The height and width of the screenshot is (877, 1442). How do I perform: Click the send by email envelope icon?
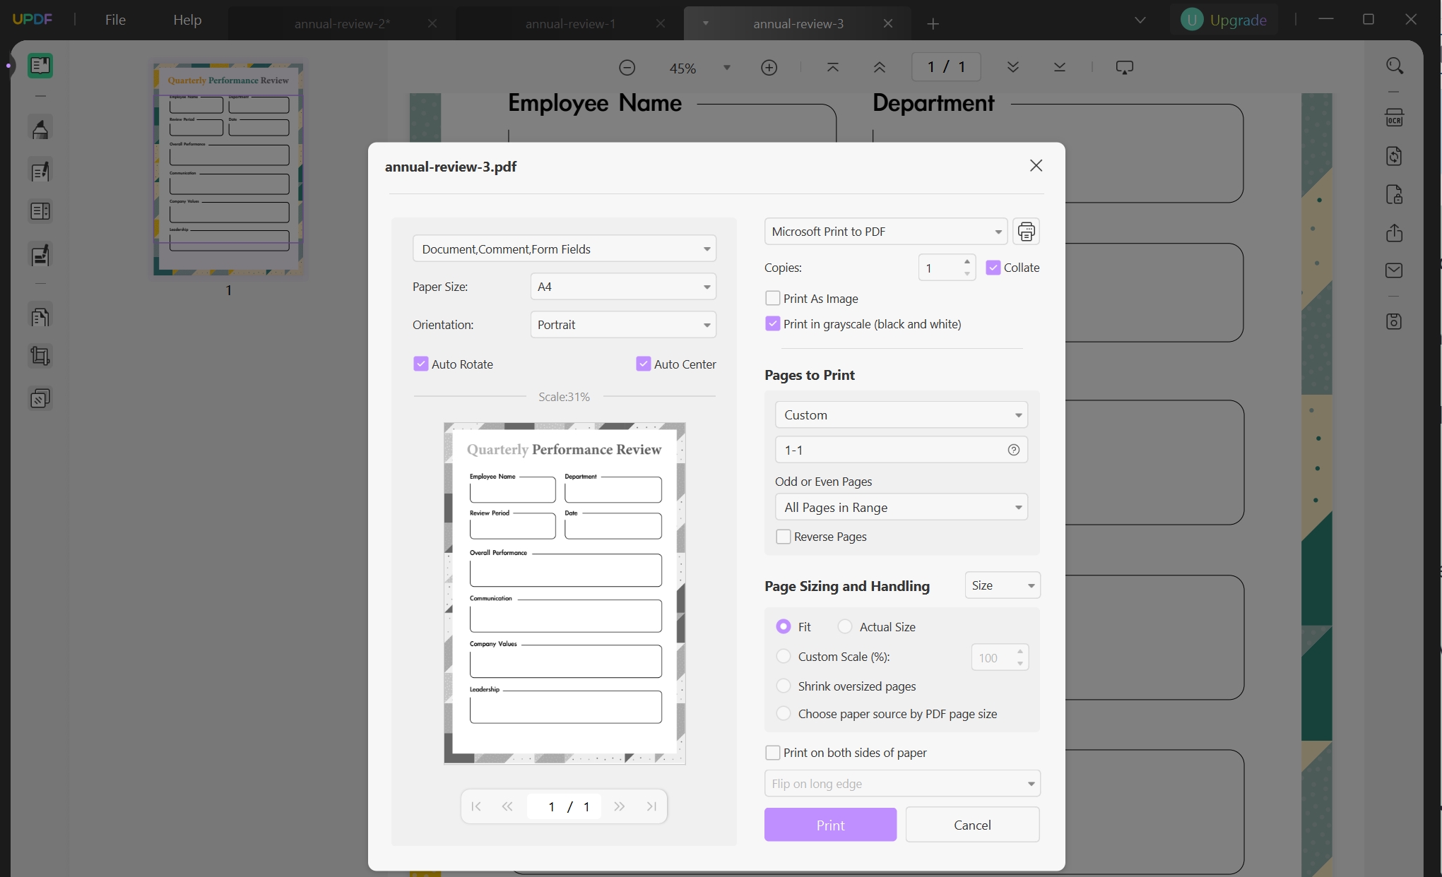coord(1394,270)
